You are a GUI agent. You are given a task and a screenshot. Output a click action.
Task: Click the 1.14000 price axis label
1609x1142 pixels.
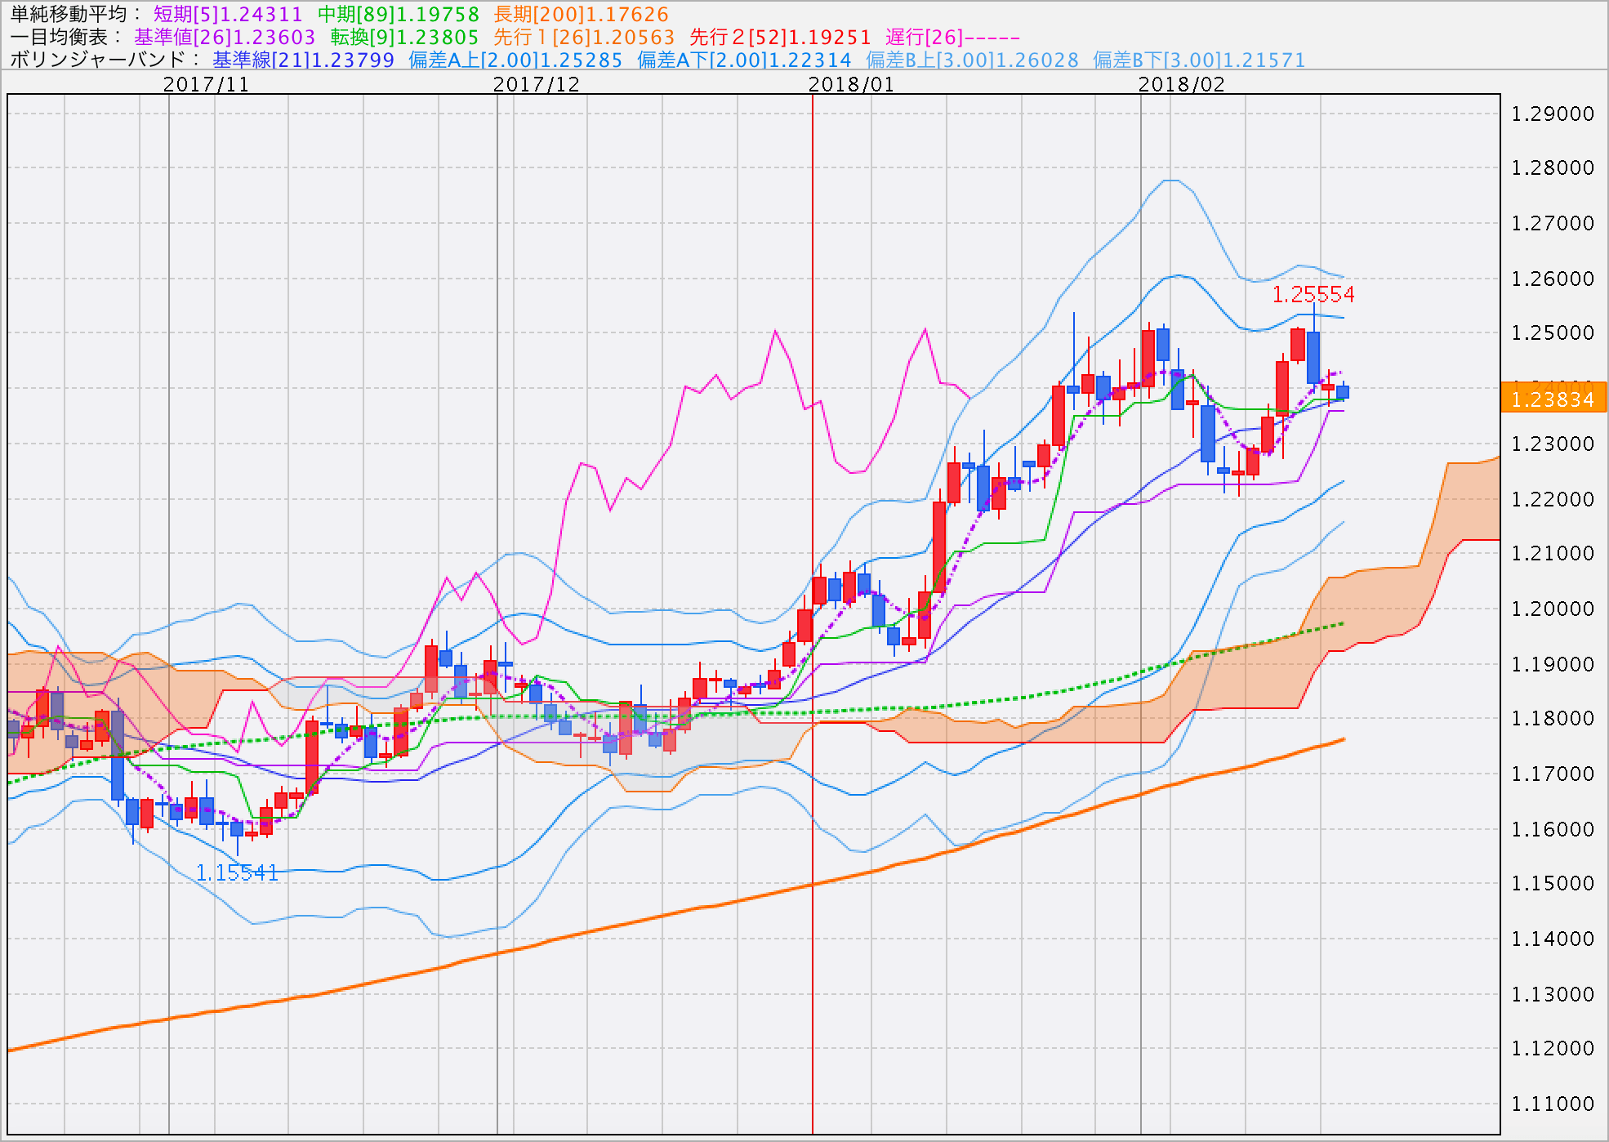[x=1553, y=939]
